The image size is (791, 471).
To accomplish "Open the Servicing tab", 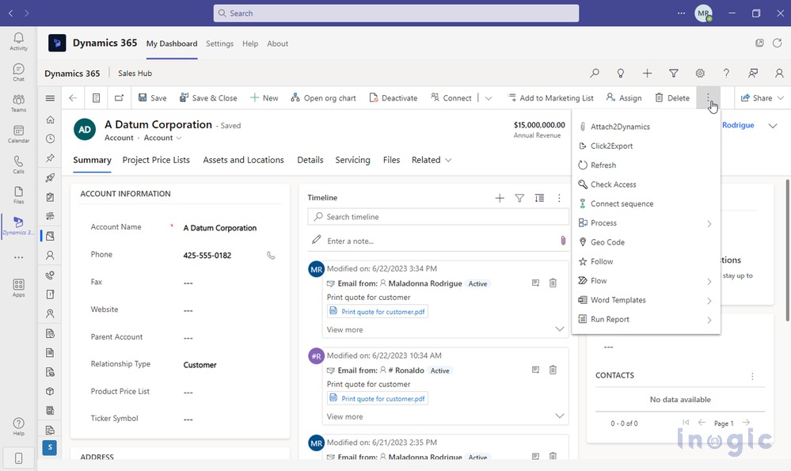I will (x=352, y=160).
